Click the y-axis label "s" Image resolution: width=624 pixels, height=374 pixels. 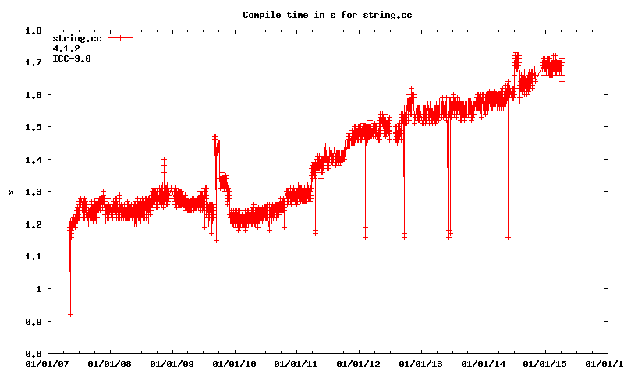(11, 192)
